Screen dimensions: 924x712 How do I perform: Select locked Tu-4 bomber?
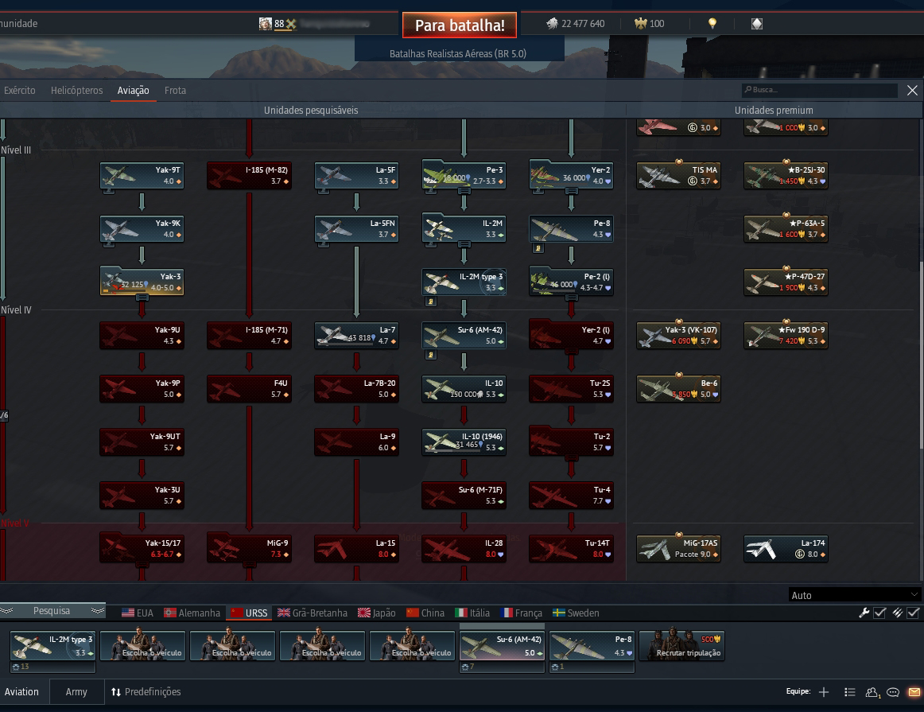coord(571,496)
